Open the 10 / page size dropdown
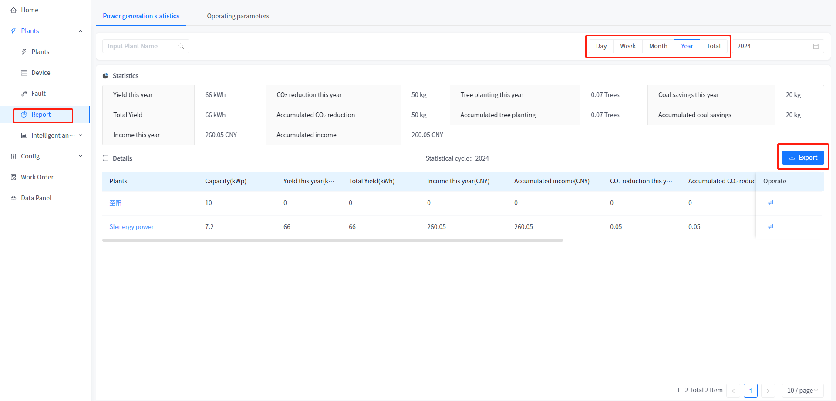This screenshot has width=836, height=401. (x=802, y=391)
